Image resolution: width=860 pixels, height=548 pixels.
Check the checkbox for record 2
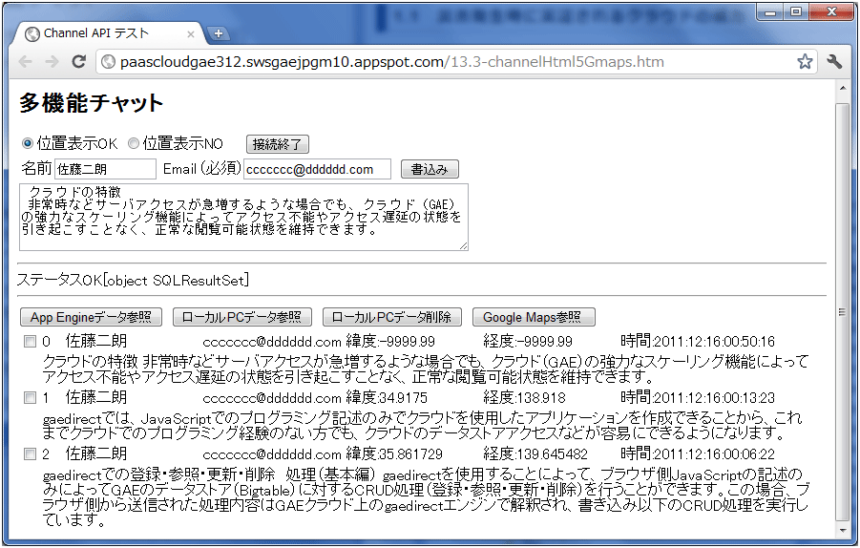tap(30, 454)
